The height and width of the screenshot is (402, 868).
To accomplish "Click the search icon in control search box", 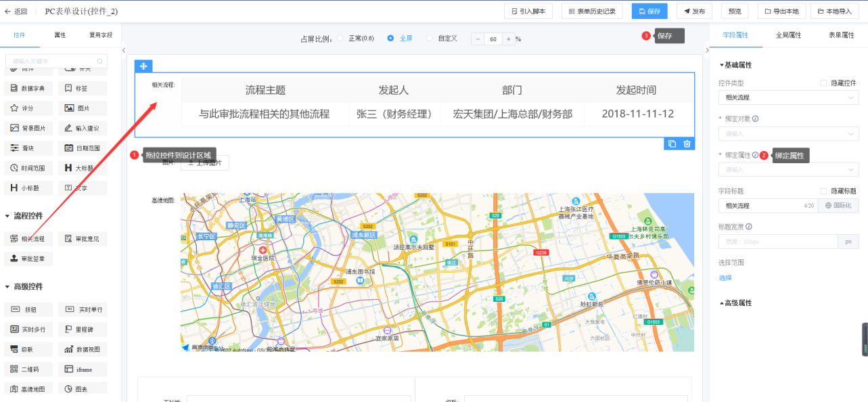I will 99,62.
